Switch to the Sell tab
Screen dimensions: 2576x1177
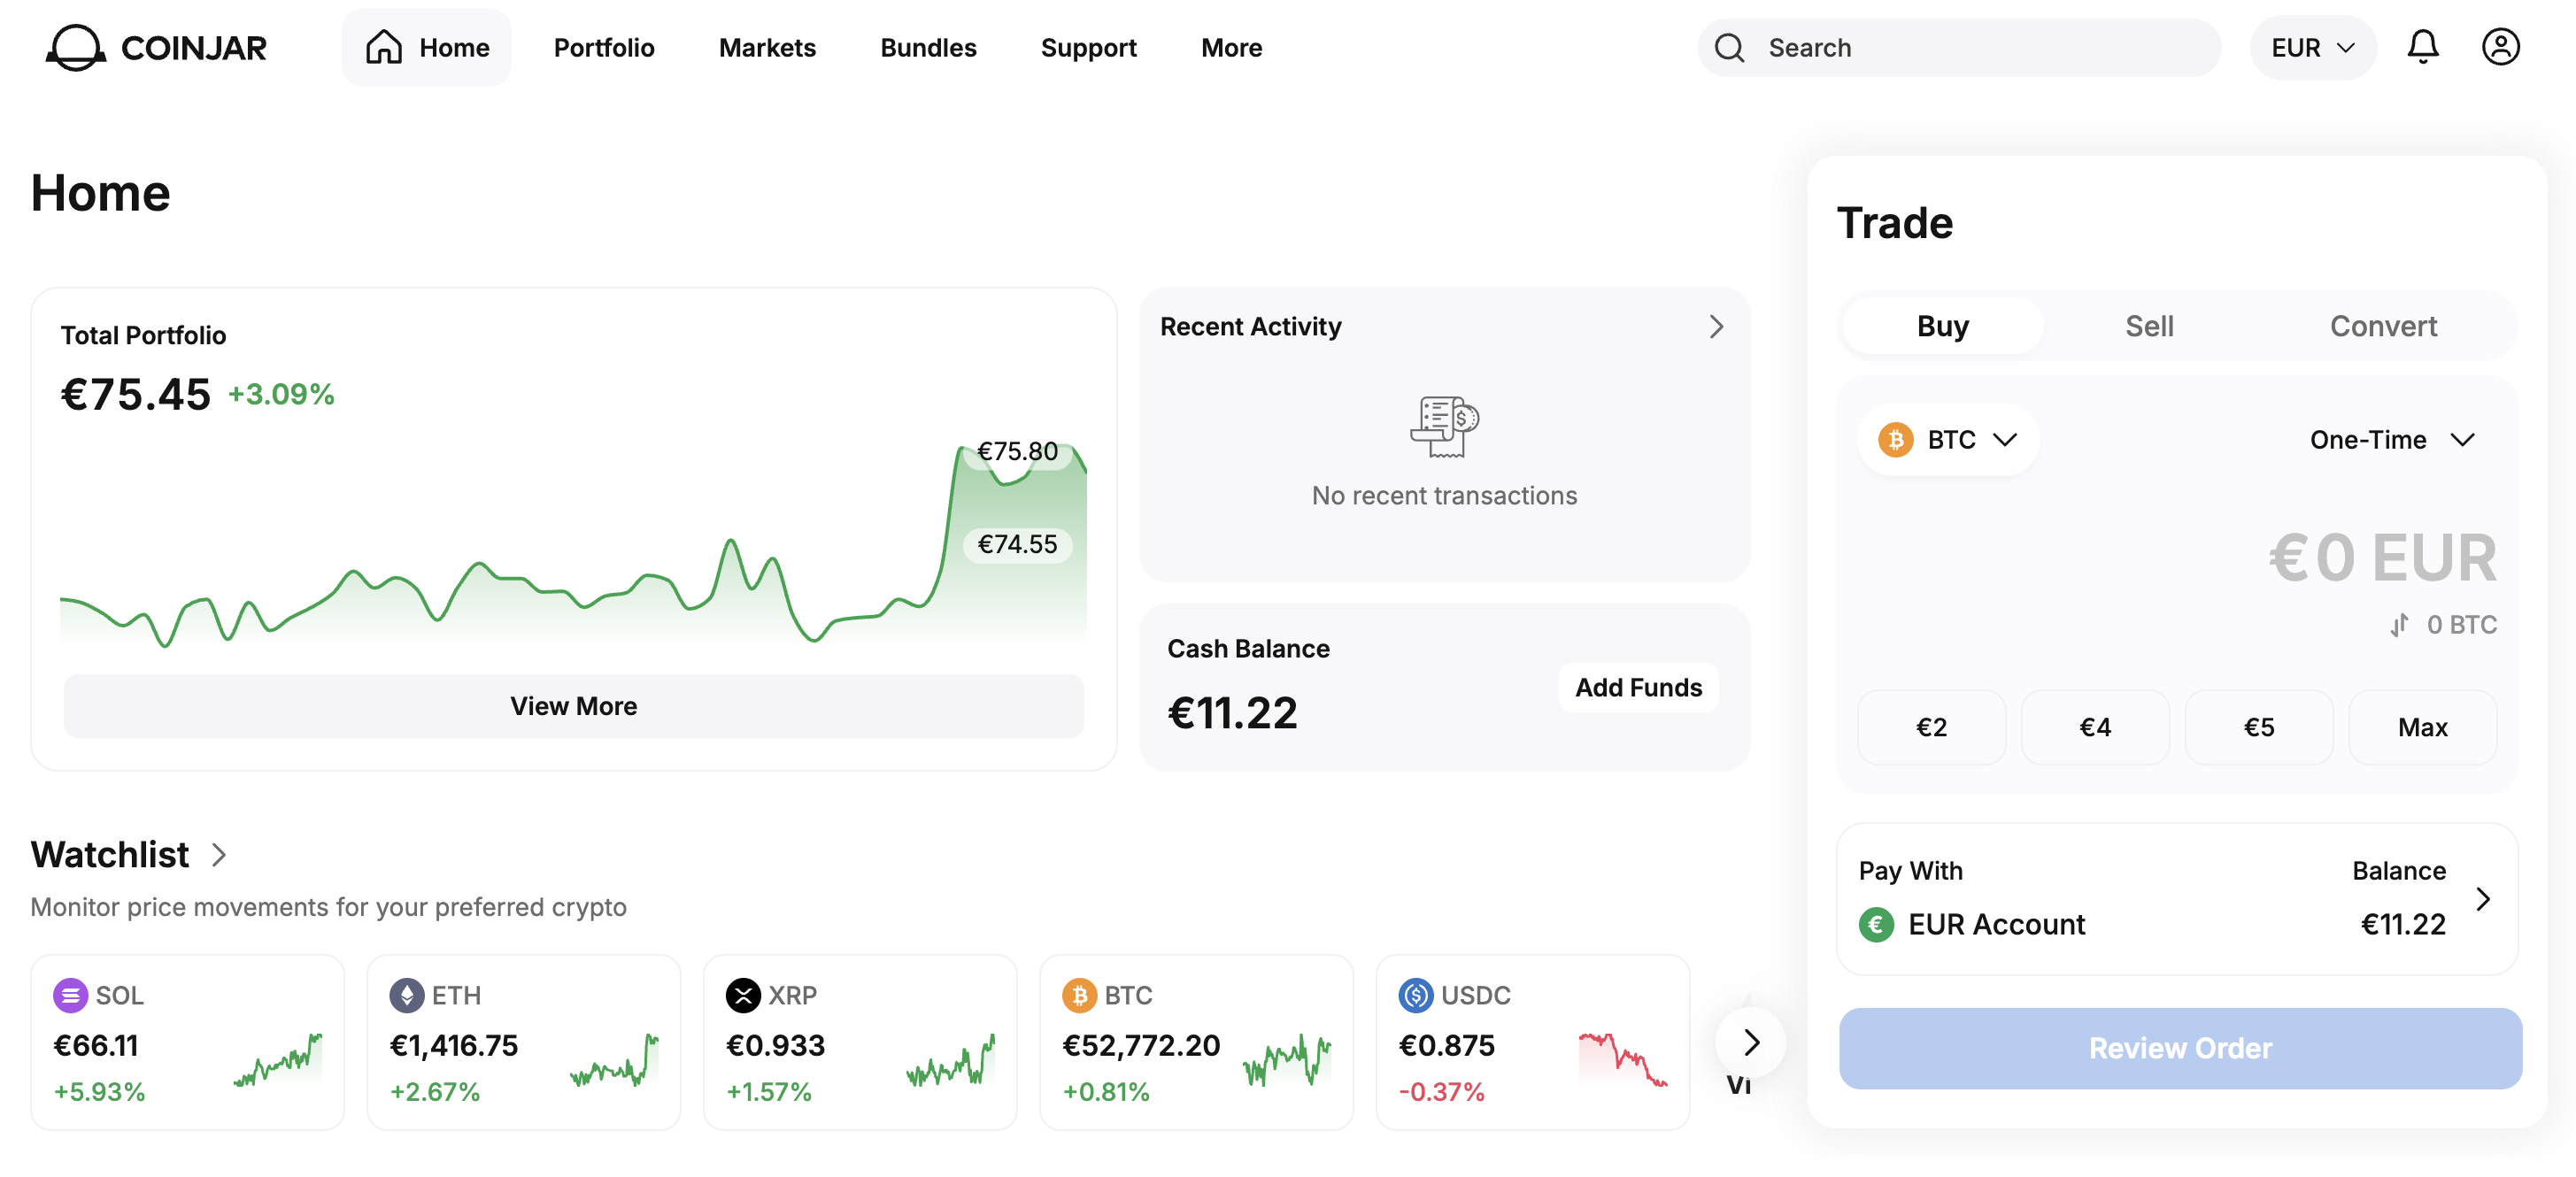click(2149, 326)
